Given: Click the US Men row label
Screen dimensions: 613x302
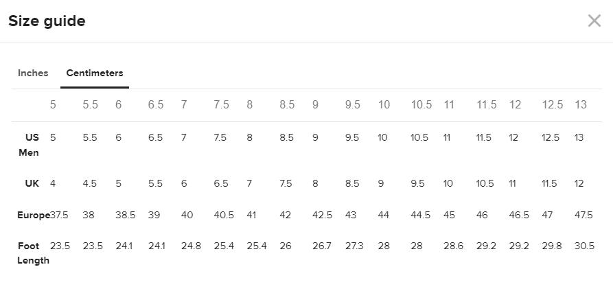Looking at the screenshot, I should coord(29,145).
